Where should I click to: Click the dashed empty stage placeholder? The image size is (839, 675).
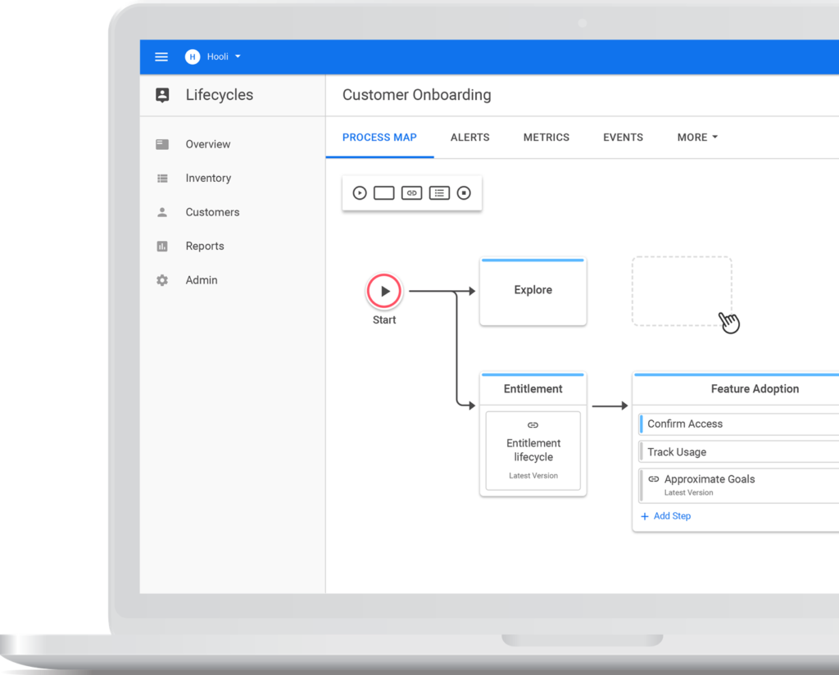[x=682, y=291]
